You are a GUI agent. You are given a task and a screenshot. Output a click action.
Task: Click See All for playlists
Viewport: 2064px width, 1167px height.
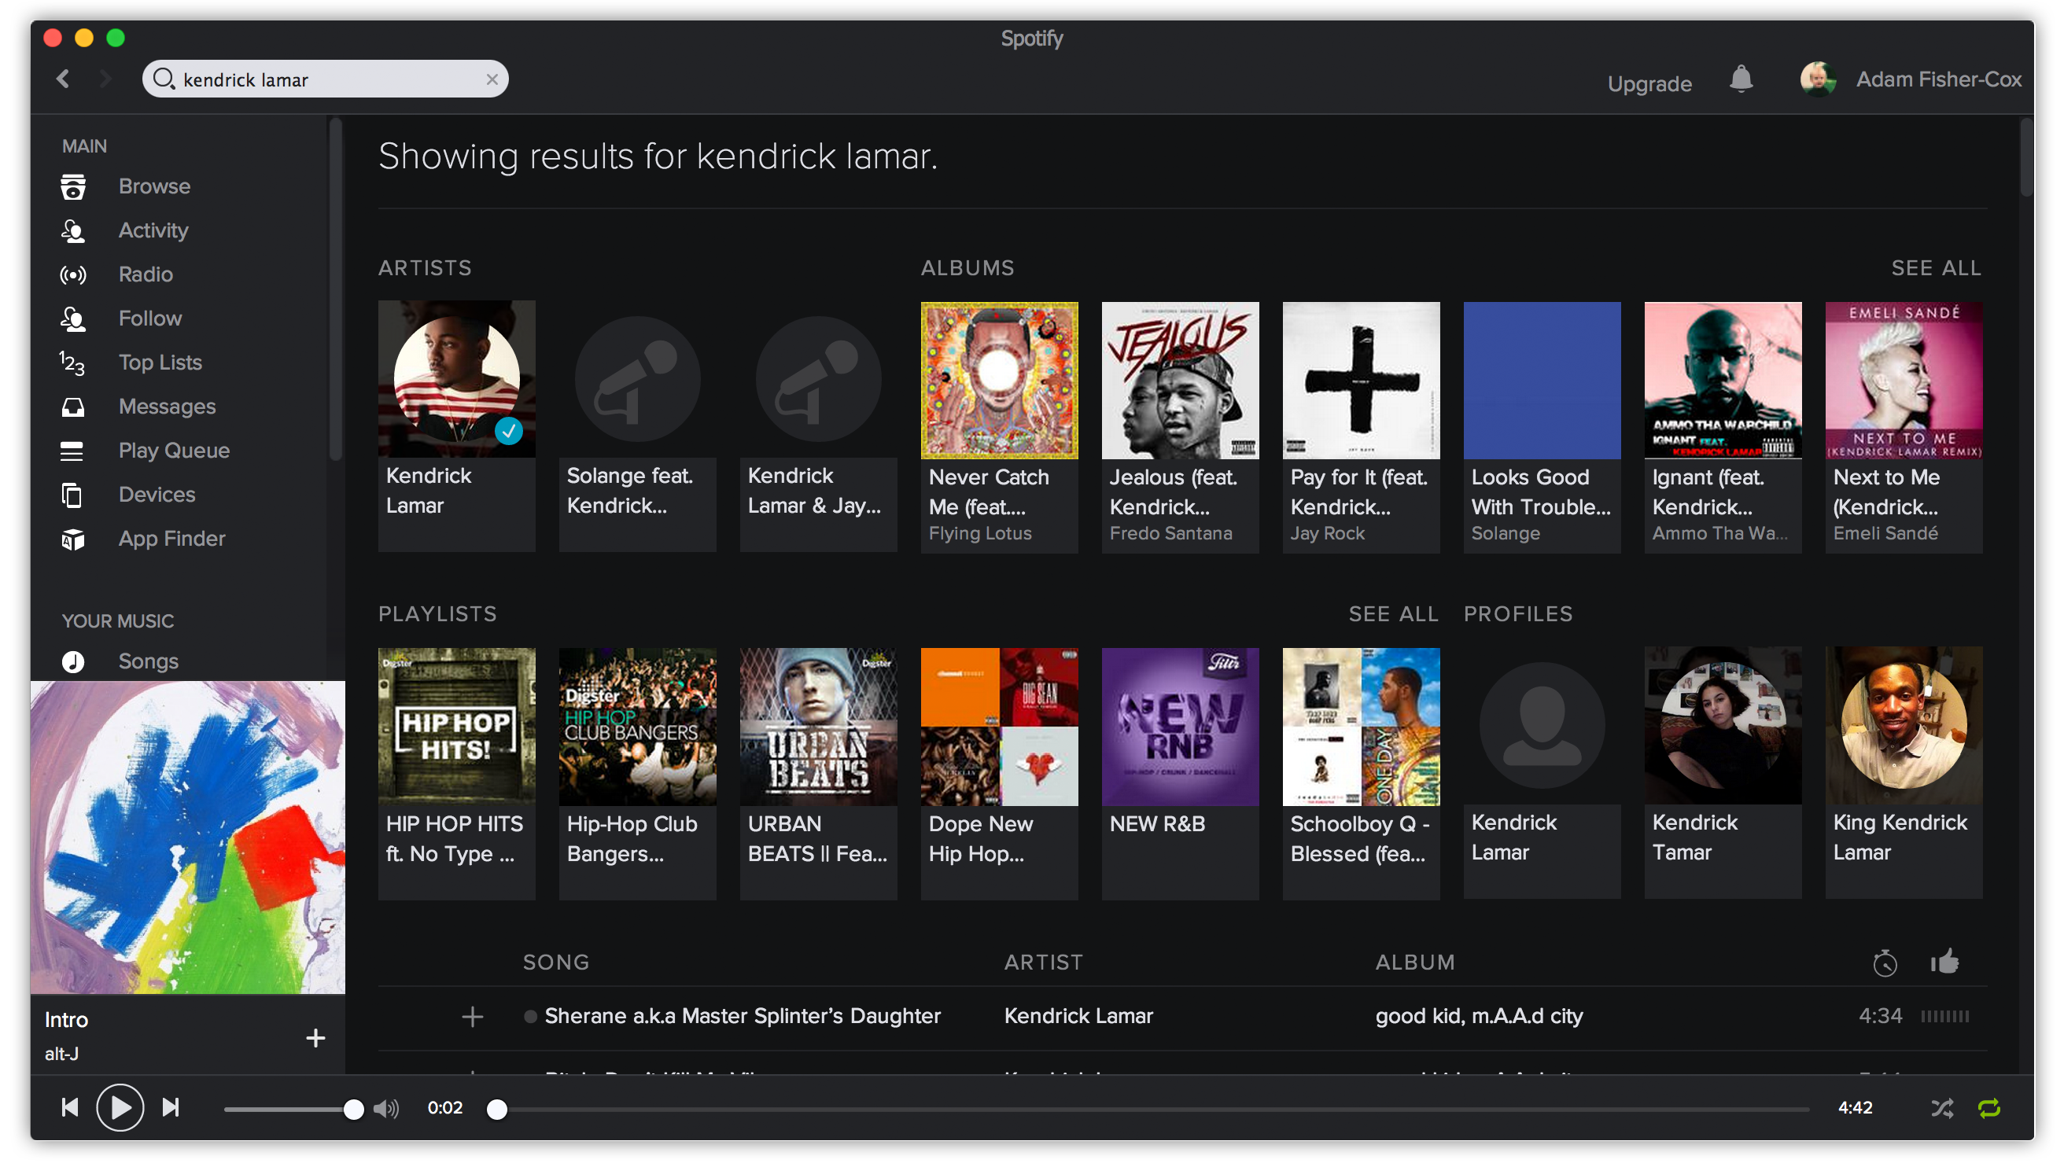pos(1393,614)
